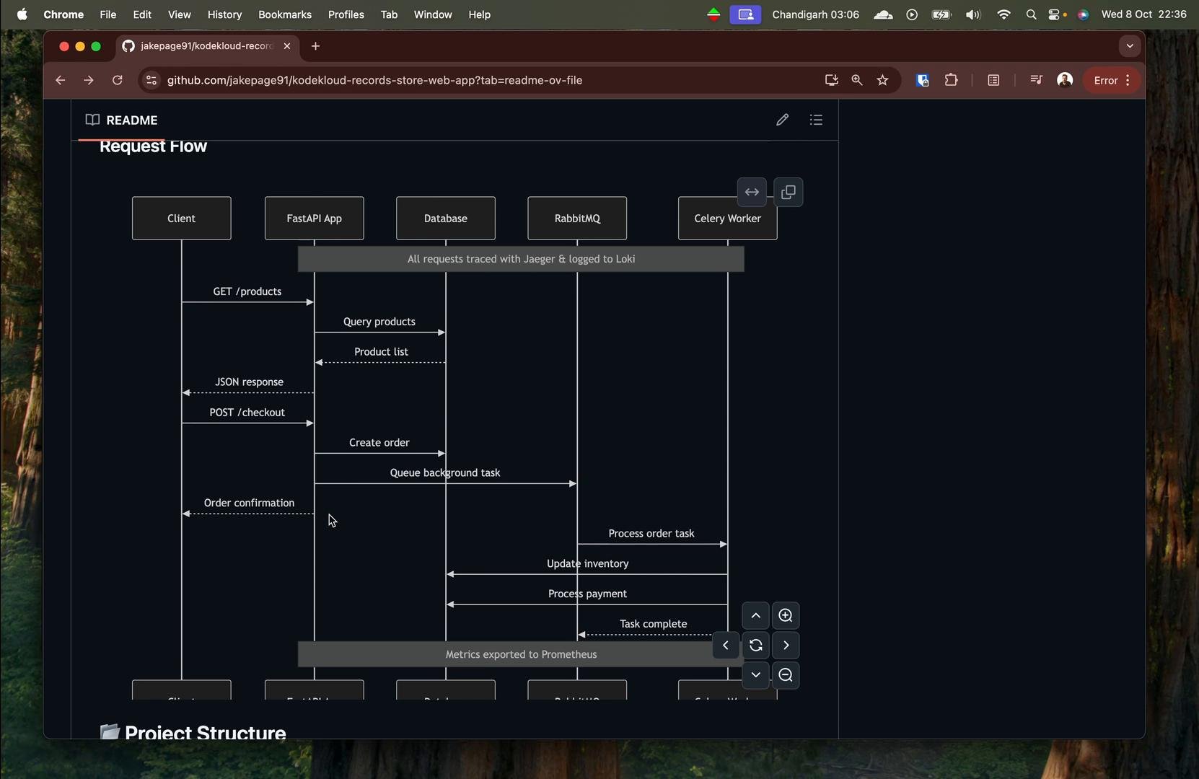Image resolution: width=1199 pixels, height=779 pixels.
Task: Click the Wi-Fi status icon
Action: [1003, 14]
